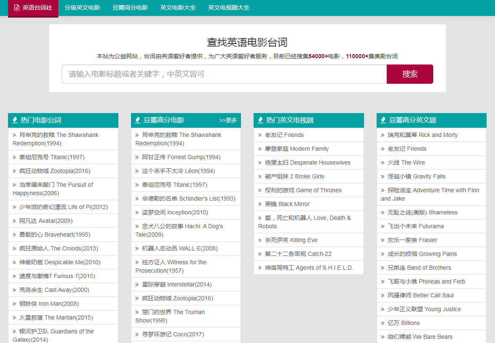Select the arrow marker before 肖申克的救赎 entry
Image resolution: width=495 pixels, height=343 pixels.
13,135
